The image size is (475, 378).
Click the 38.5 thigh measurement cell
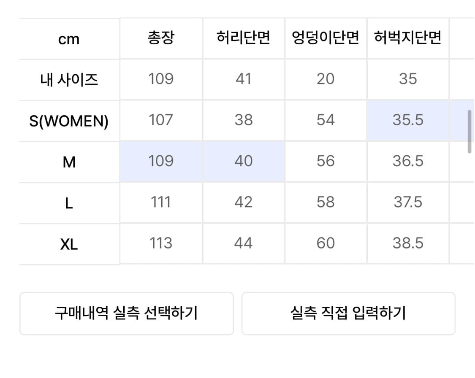[x=408, y=243]
